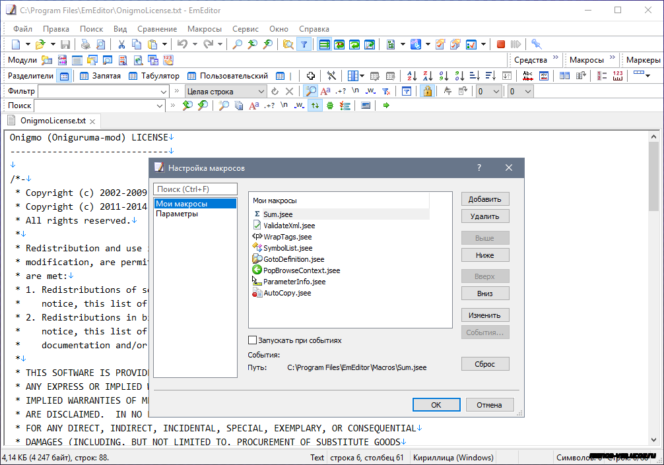Image resolution: width=664 pixels, height=465 pixels.
Task: Click the Spelling Abc icon
Action: [x=527, y=76]
